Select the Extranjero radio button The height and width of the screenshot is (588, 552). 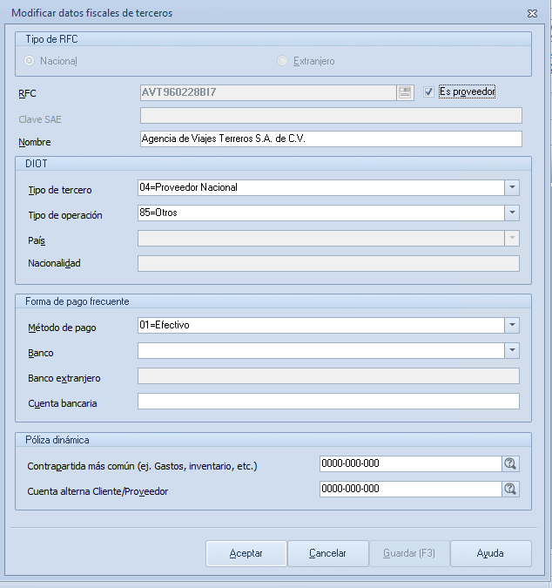click(282, 61)
